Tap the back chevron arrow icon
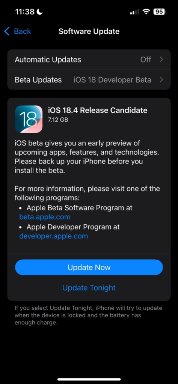The width and height of the screenshot is (178, 384). (x=7, y=31)
